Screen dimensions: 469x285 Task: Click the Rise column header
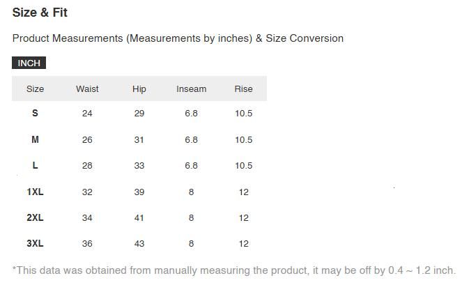click(243, 89)
